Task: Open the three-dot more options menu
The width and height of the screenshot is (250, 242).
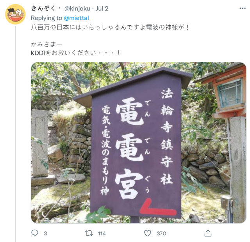Action: pyautogui.click(x=243, y=9)
